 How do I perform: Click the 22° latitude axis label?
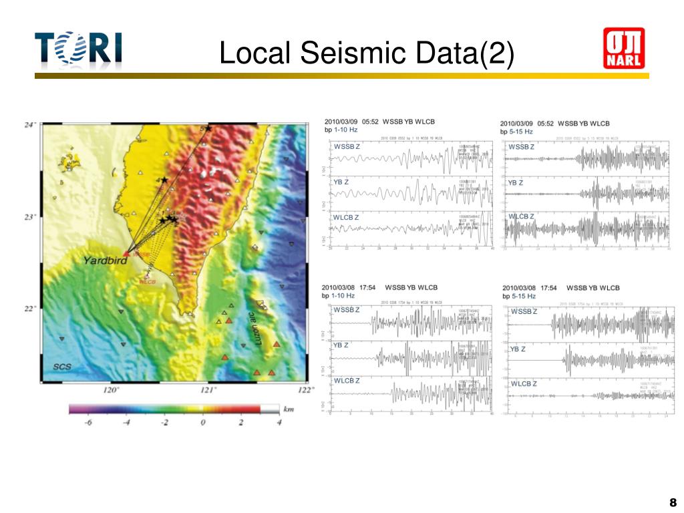point(29,309)
